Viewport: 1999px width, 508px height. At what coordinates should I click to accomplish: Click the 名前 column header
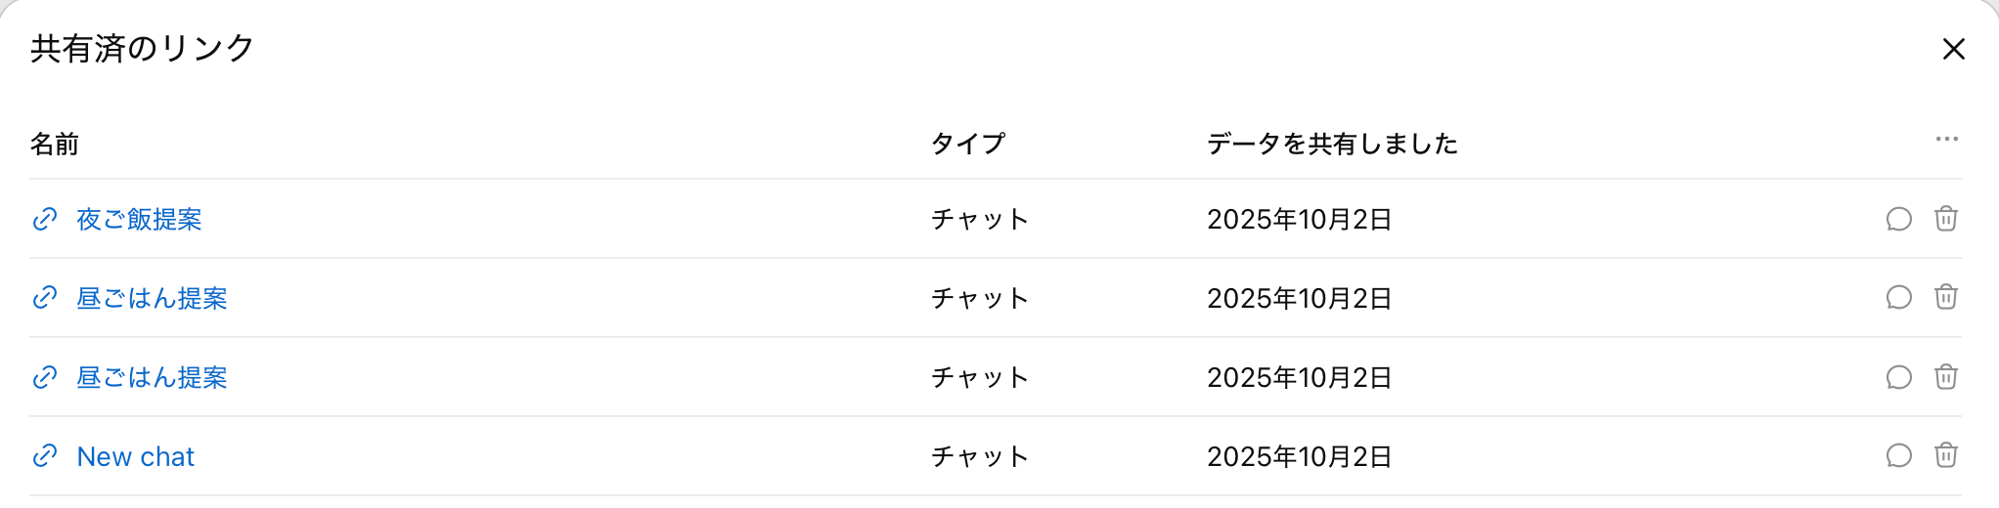(x=55, y=145)
